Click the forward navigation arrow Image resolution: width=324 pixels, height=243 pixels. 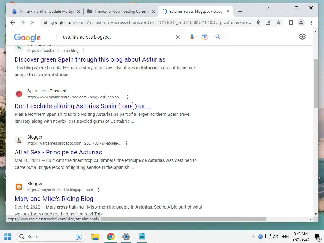click(x=23, y=22)
